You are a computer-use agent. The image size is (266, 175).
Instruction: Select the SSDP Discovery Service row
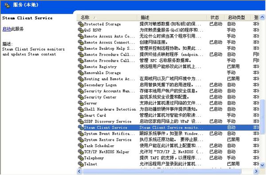(168, 121)
